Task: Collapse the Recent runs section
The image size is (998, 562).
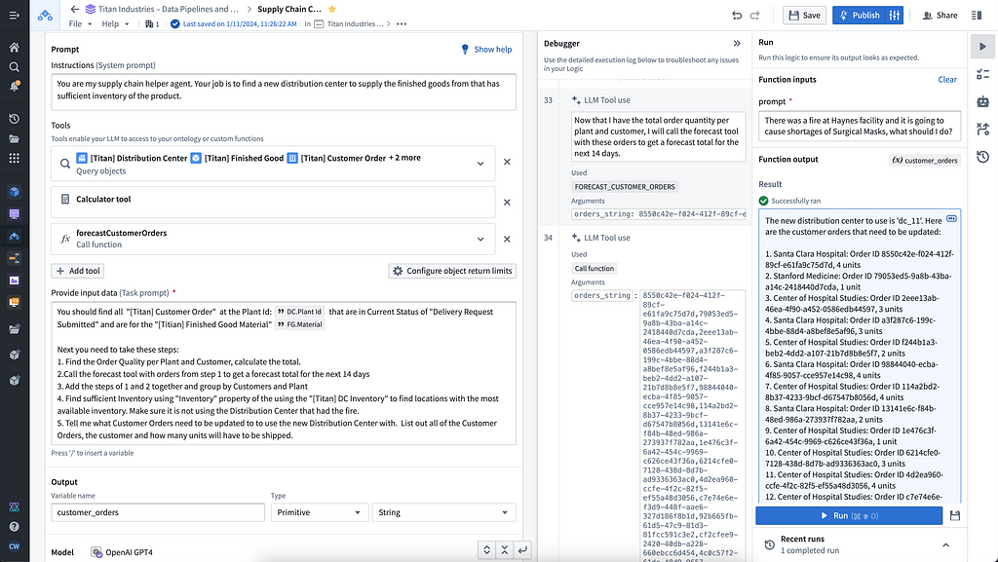Action: [945, 544]
